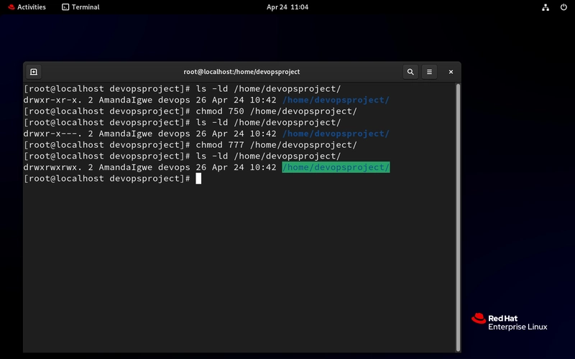Close the terminal window

pos(451,72)
